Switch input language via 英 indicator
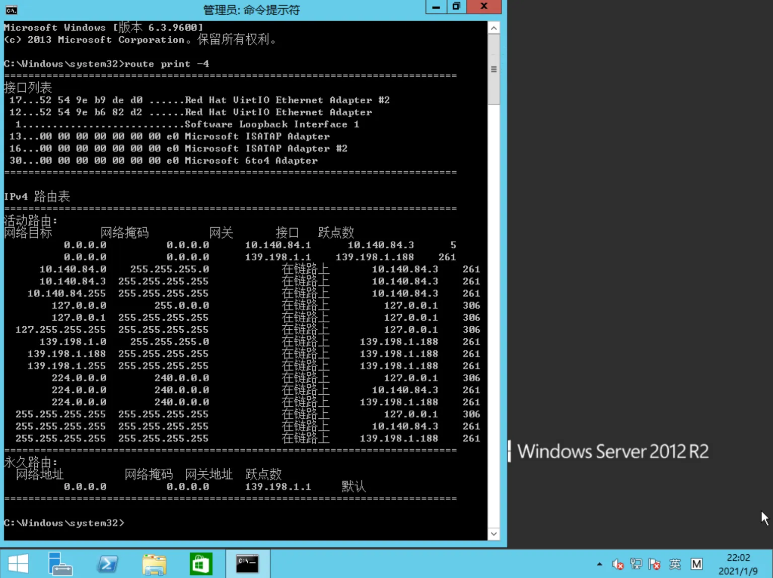 click(x=675, y=564)
